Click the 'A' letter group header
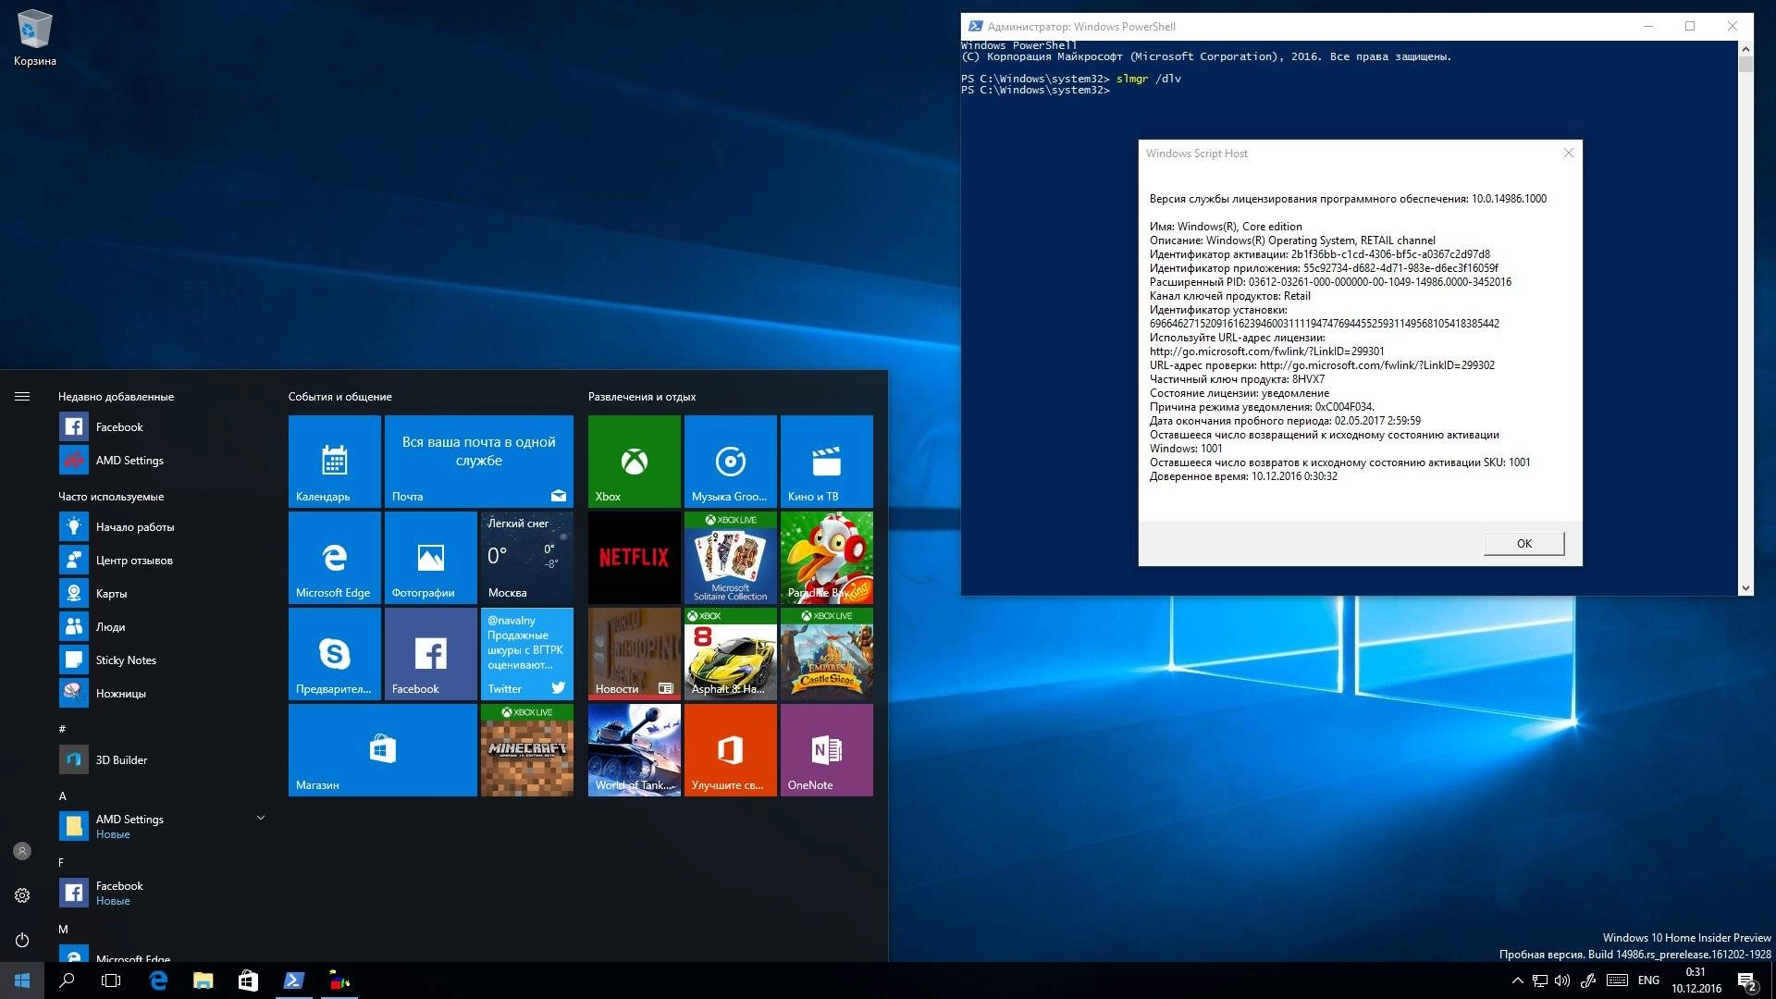Image resolution: width=1776 pixels, height=999 pixels. (x=62, y=795)
